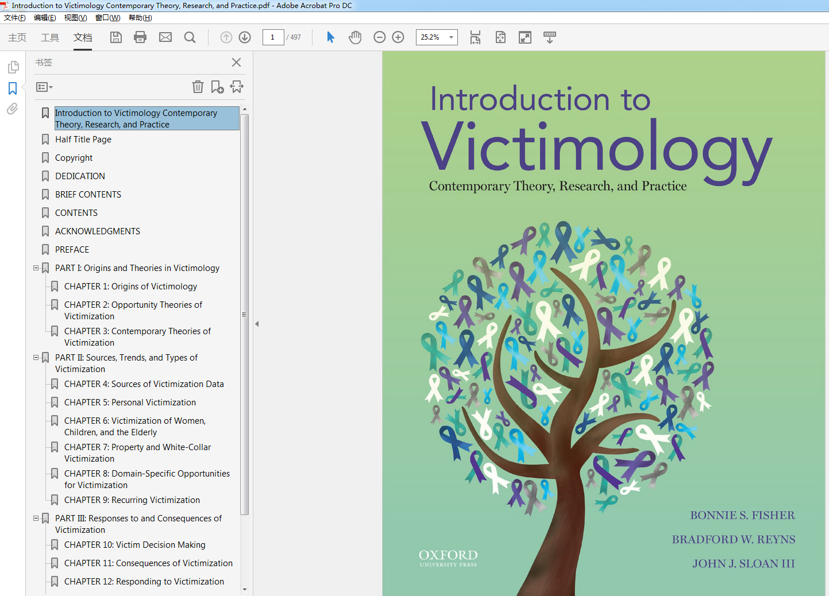This screenshot has height=596, width=829.
Task: Open the Search magnifier tool
Action: [x=190, y=37]
